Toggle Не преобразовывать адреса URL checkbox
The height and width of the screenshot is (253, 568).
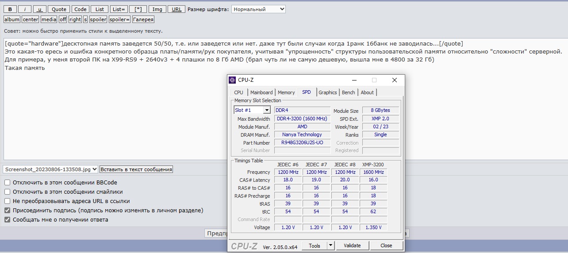pos(7,201)
